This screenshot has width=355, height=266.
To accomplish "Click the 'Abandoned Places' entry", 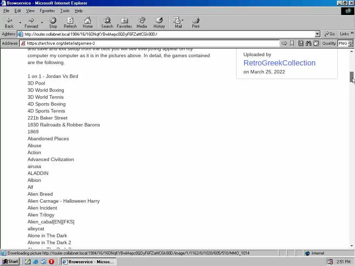I will click(x=48, y=139).
